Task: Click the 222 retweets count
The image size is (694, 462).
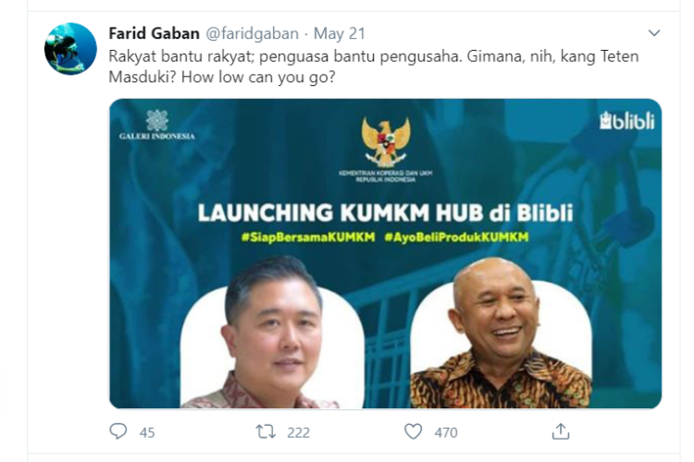Action: pyautogui.click(x=298, y=432)
